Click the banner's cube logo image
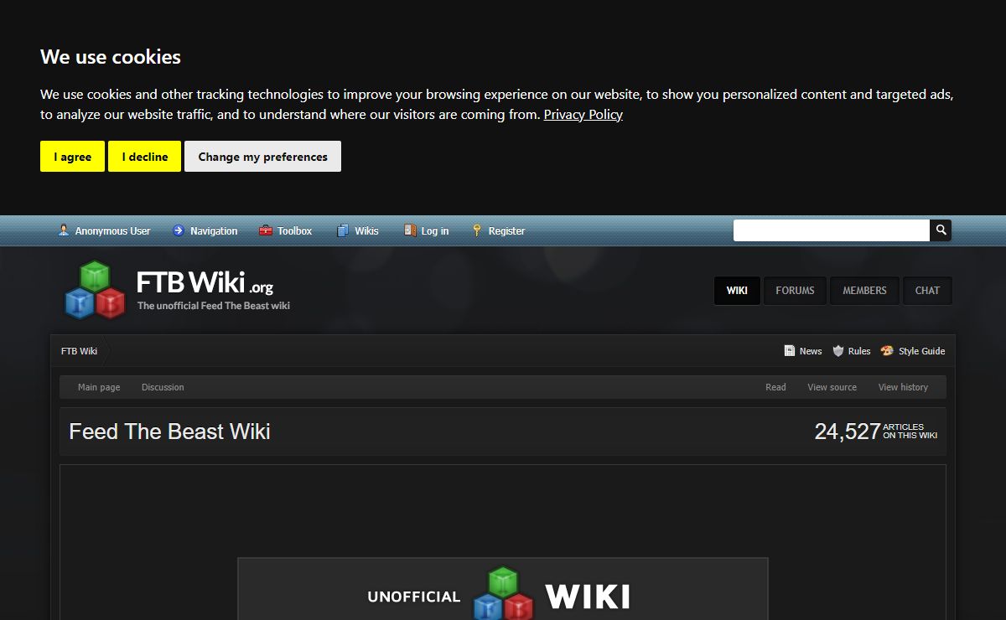1006x620 pixels. (503, 593)
